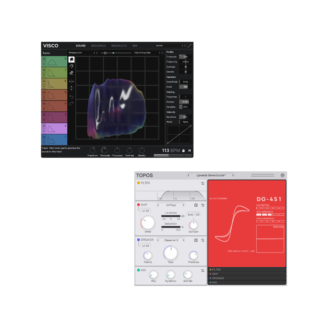Open TOPOS settings via the gear icon
Viewport: 328px width, 328px height.
[x=283, y=175]
